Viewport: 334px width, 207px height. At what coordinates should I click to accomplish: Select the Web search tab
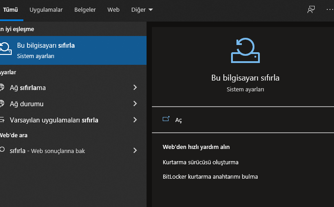coord(113,10)
